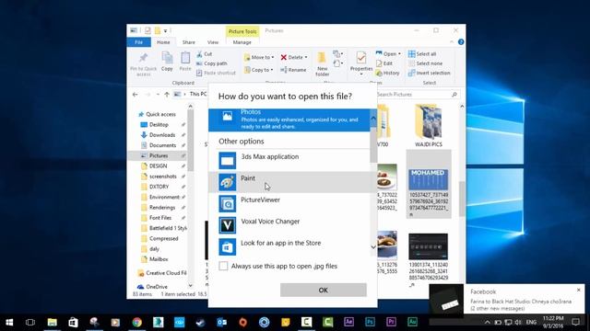Click the Up one level arrow
The width and height of the screenshot is (590, 331).
pos(167,94)
